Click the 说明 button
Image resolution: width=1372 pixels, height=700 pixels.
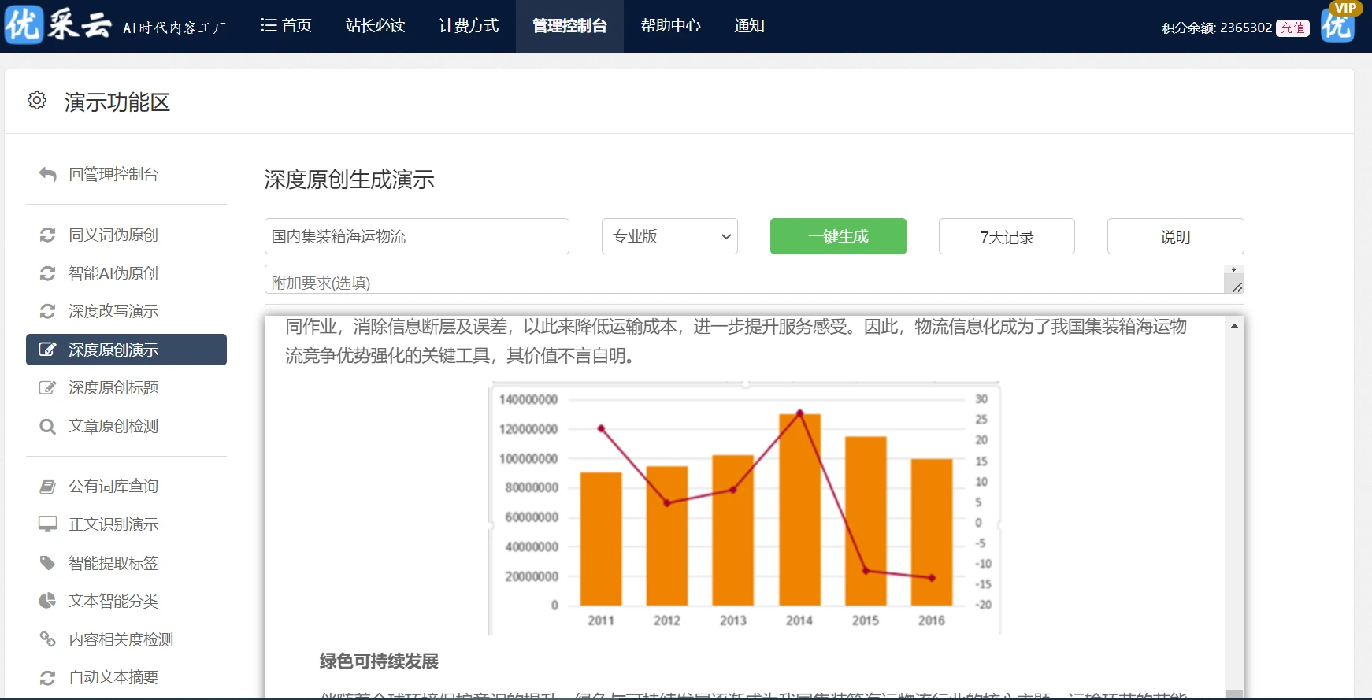coord(1175,236)
